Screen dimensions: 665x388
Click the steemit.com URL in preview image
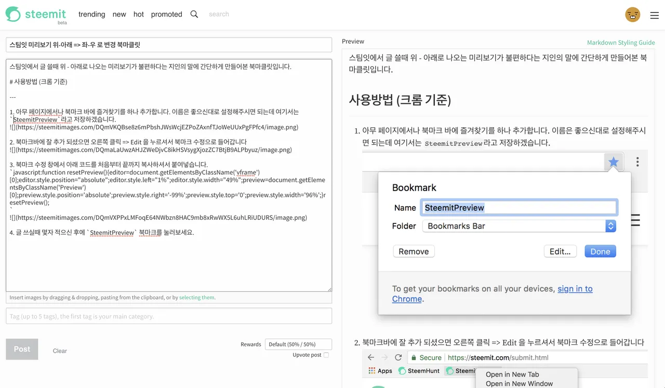point(498,357)
